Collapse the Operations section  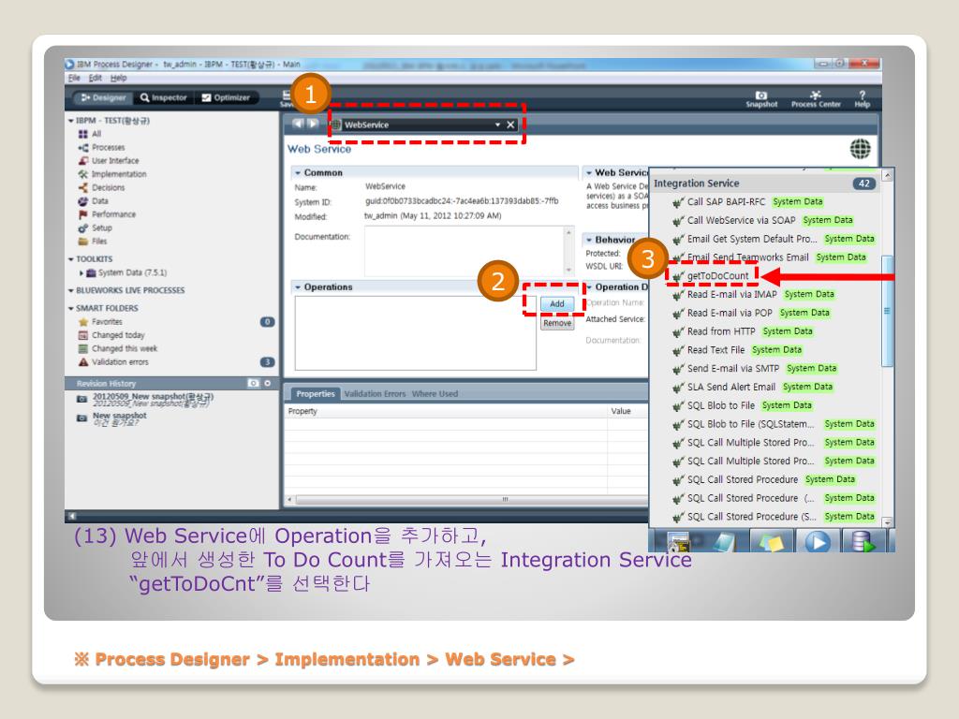(x=298, y=287)
